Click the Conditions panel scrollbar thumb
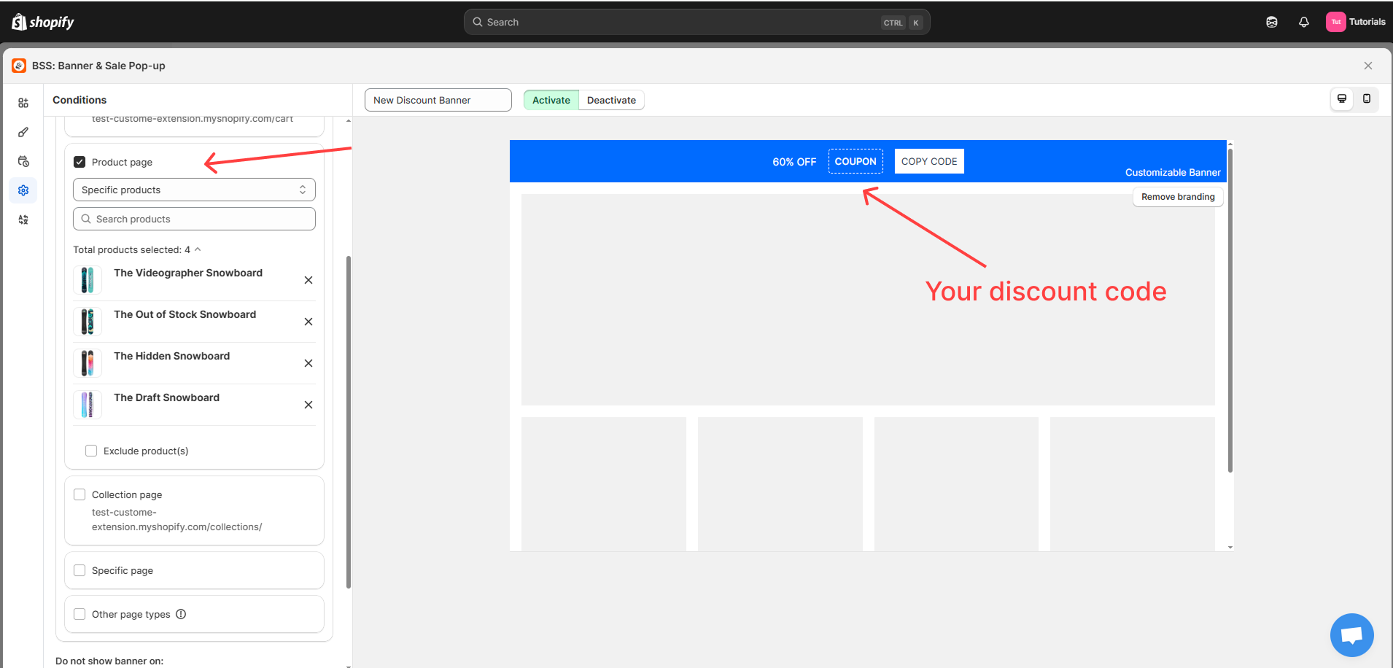The height and width of the screenshot is (668, 1393). pos(349,422)
